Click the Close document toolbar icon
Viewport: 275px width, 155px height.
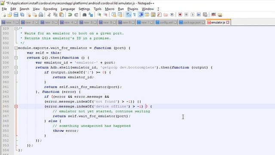[x=28, y=15]
